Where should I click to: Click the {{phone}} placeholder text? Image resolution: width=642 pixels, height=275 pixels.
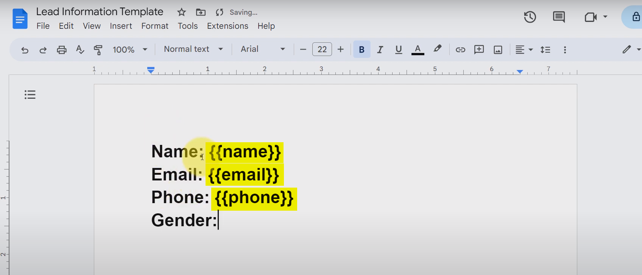point(254,198)
